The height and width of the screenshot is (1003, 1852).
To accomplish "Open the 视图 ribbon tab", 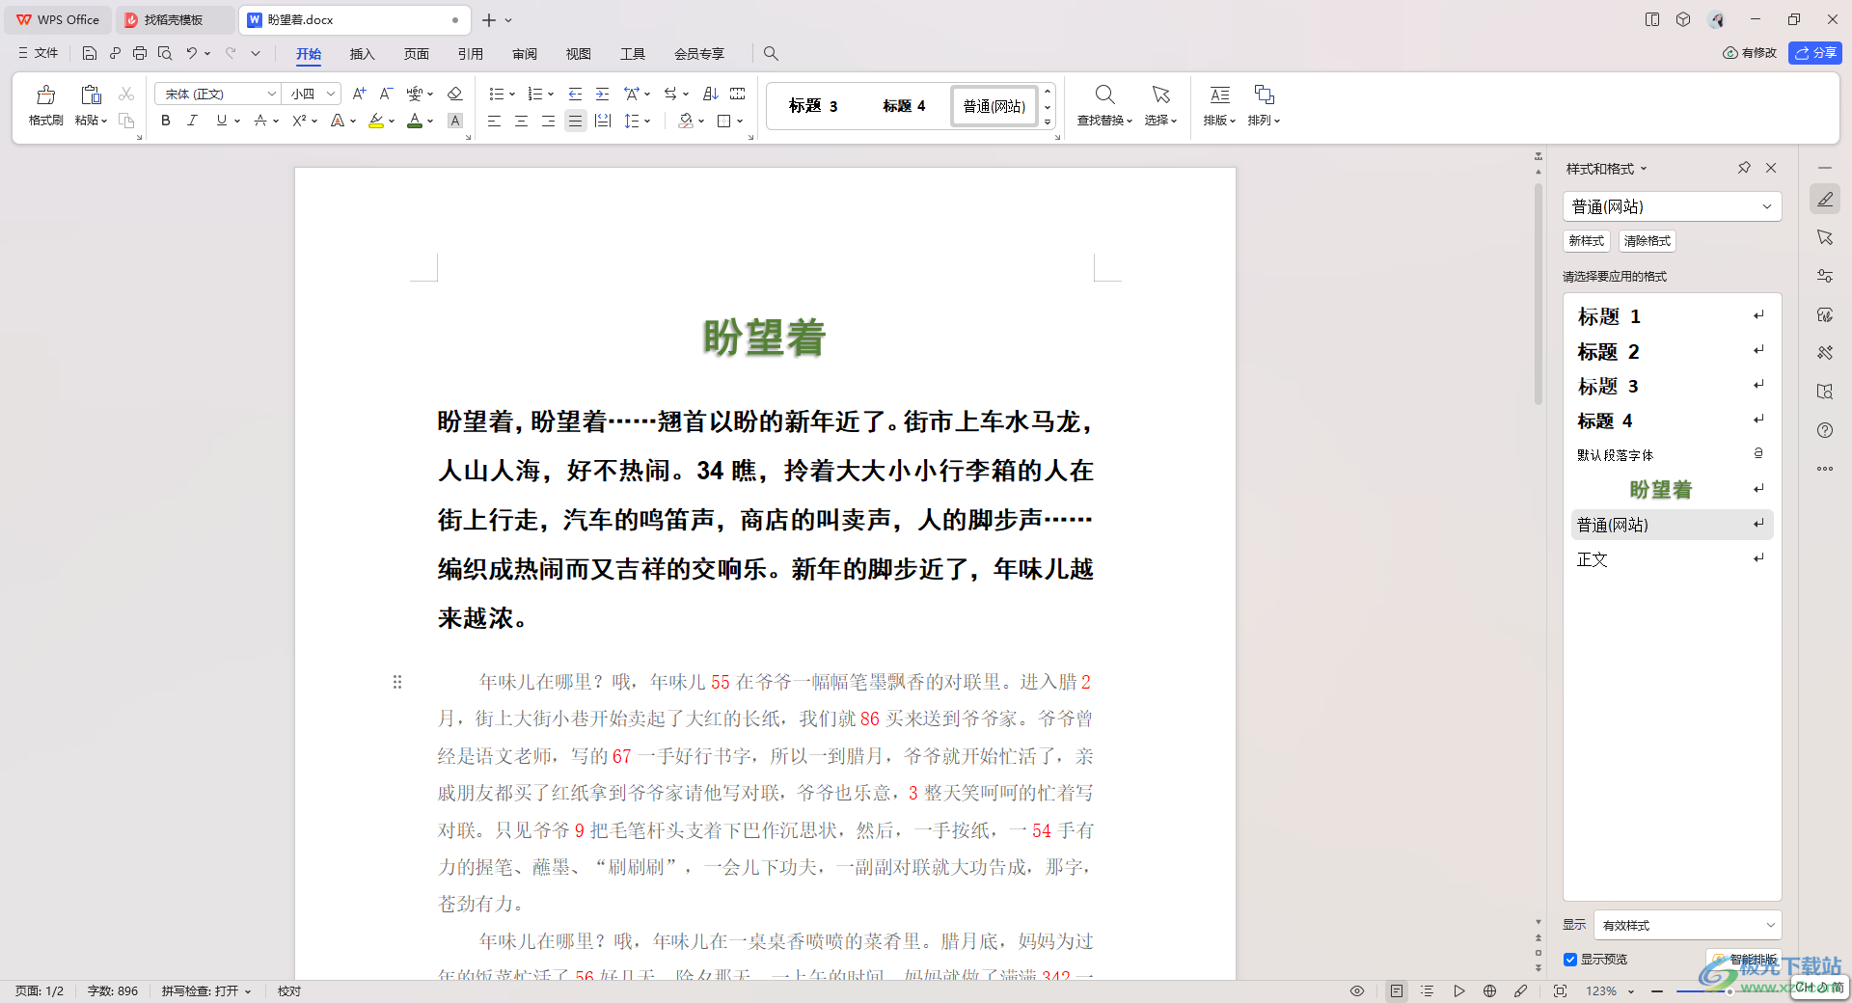I will click(579, 53).
